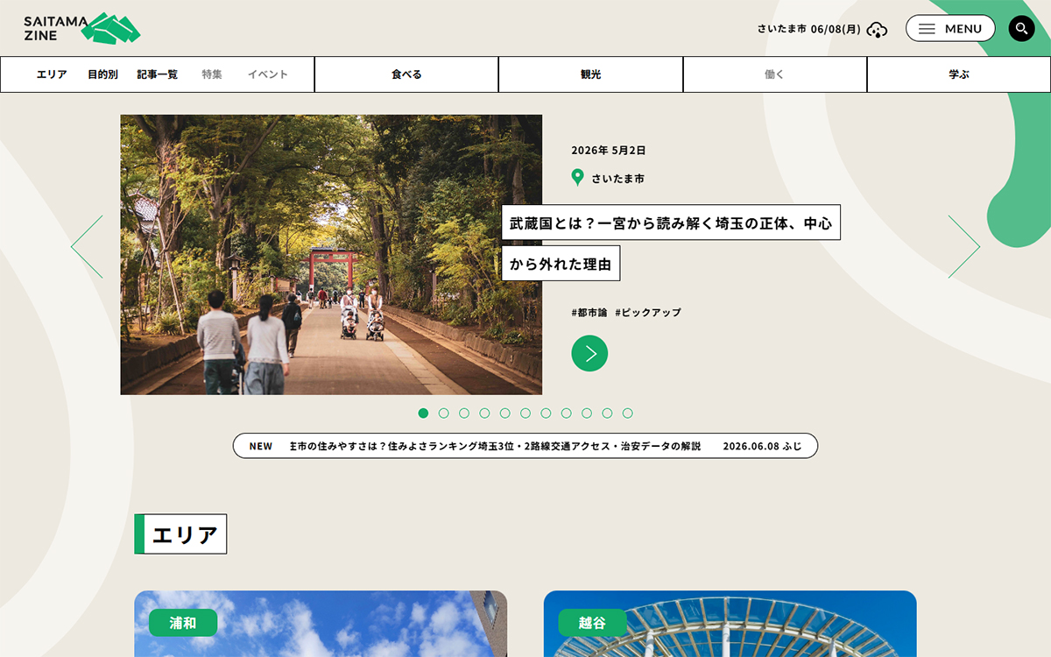This screenshot has width=1051, height=657.
Task: Open the article titled 武蔵国とは？
Action: point(671,243)
